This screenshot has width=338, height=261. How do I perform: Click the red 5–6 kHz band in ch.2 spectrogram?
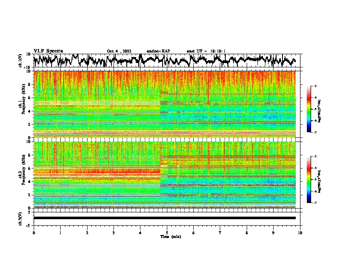(97, 171)
